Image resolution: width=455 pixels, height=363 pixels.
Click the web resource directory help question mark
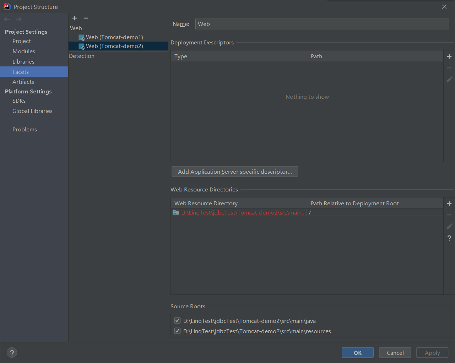[x=449, y=238]
